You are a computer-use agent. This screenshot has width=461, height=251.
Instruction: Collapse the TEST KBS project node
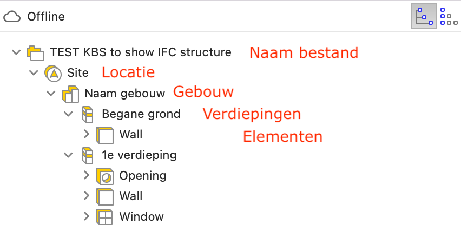(x=16, y=52)
